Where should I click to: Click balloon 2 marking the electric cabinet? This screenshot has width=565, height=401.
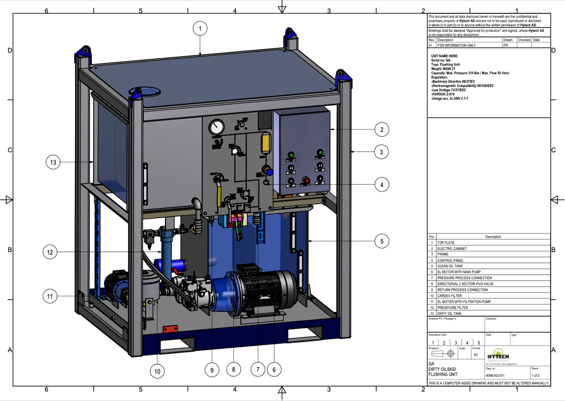point(381,129)
